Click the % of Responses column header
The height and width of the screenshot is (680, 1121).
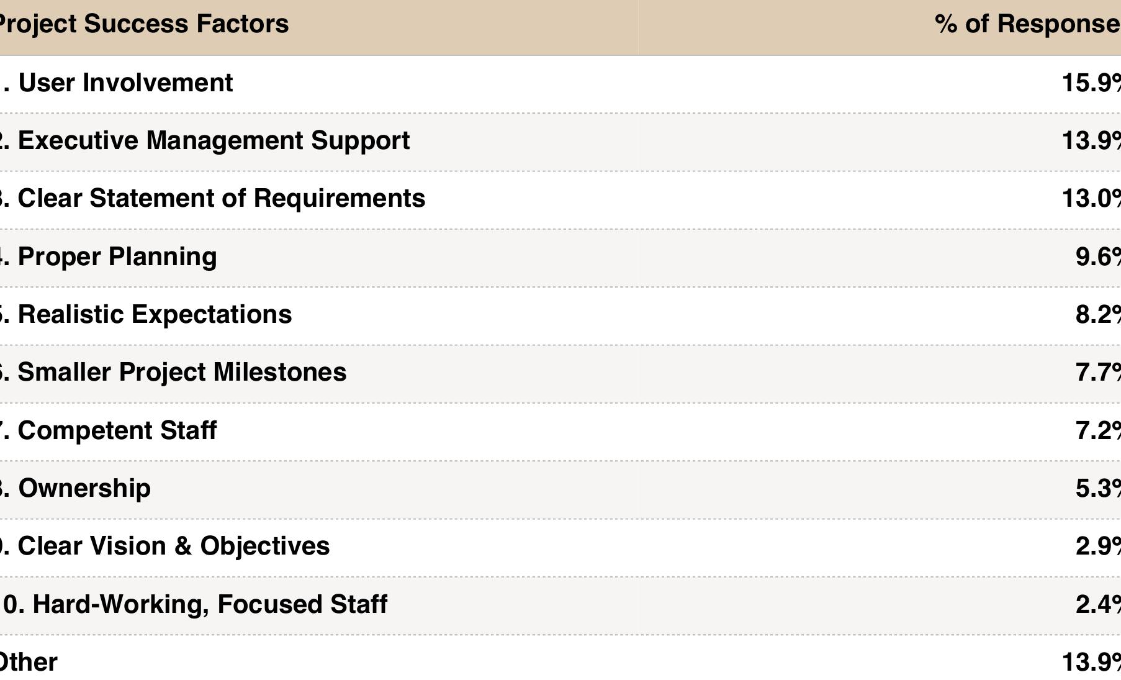(x=1027, y=24)
